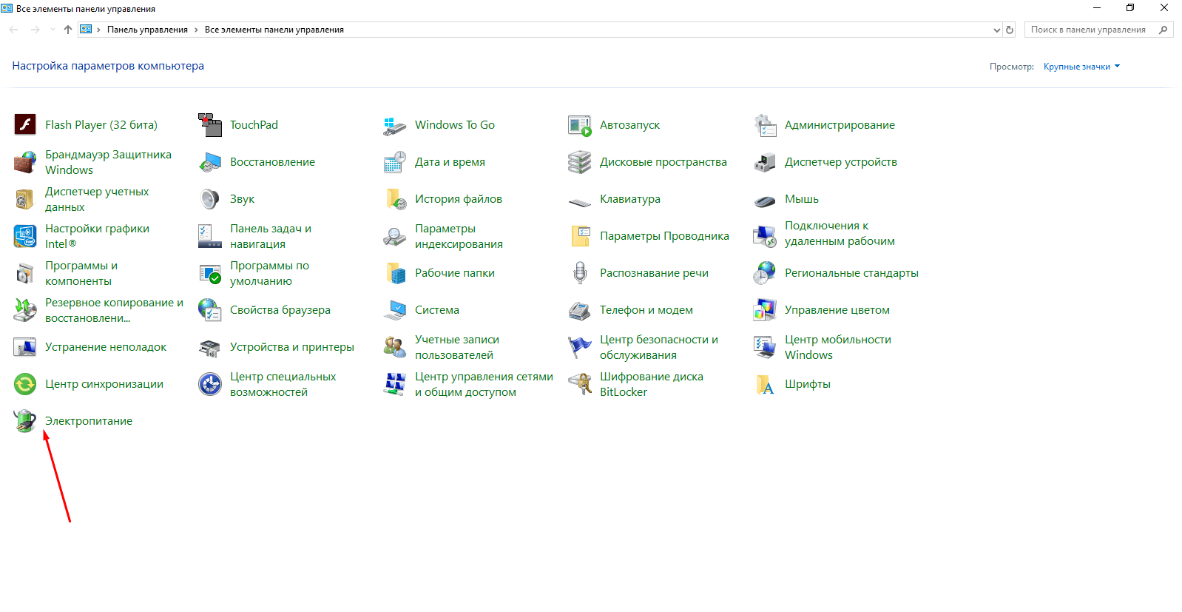This screenshot has width=1182, height=612.
Task: Click the Учетные записи пользователей icon
Action: coord(395,347)
